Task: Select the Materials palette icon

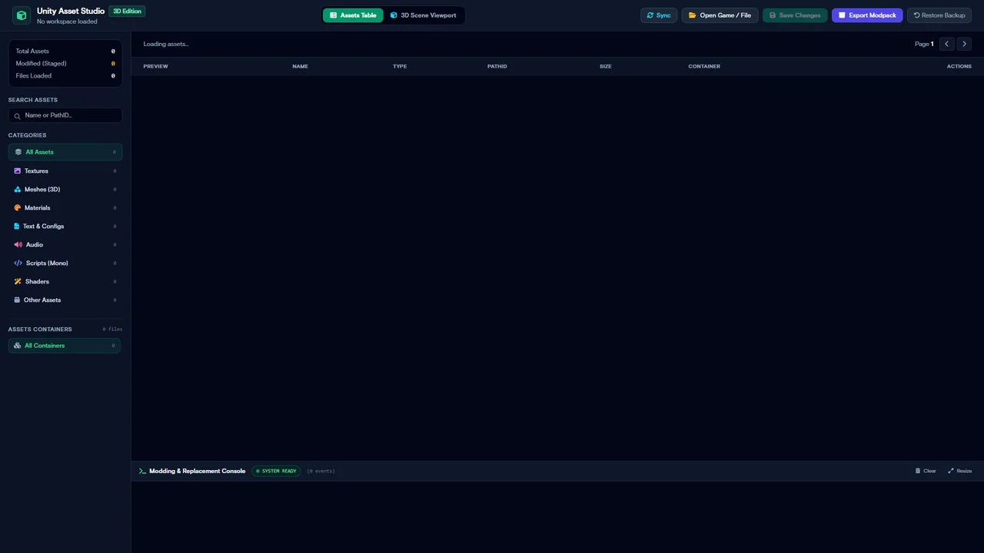Action: click(x=18, y=207)
